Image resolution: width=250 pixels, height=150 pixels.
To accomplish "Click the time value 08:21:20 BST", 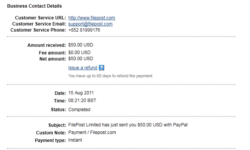I will (82, 101).
